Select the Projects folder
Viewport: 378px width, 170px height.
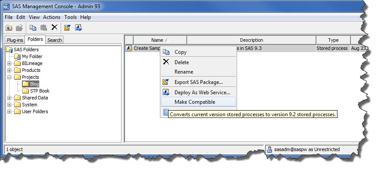(x=30, y=77)
